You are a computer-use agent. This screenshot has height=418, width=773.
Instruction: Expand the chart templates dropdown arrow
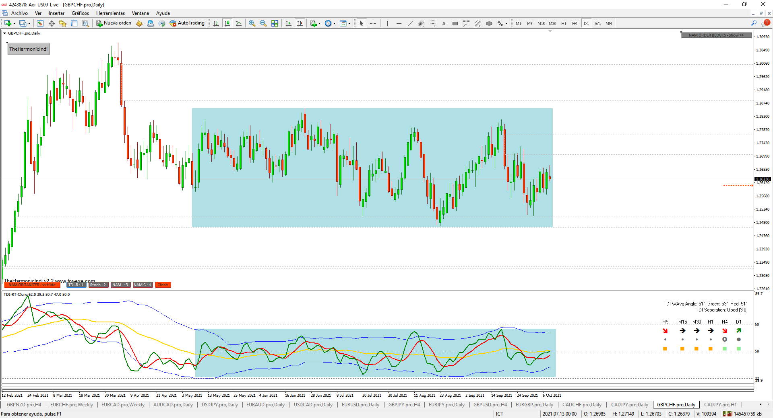[x=349, y=23]
